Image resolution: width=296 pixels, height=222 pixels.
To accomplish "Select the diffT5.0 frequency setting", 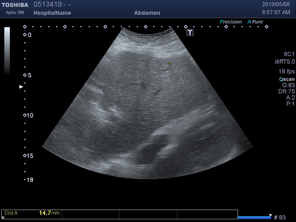I will (x=285, y=62).
